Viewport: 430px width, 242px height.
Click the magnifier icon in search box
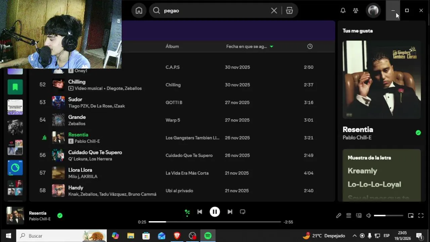click(x=156, y=10)
